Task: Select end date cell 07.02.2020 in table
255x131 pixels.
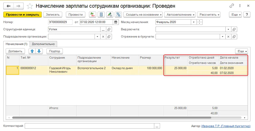Action: 233,73
